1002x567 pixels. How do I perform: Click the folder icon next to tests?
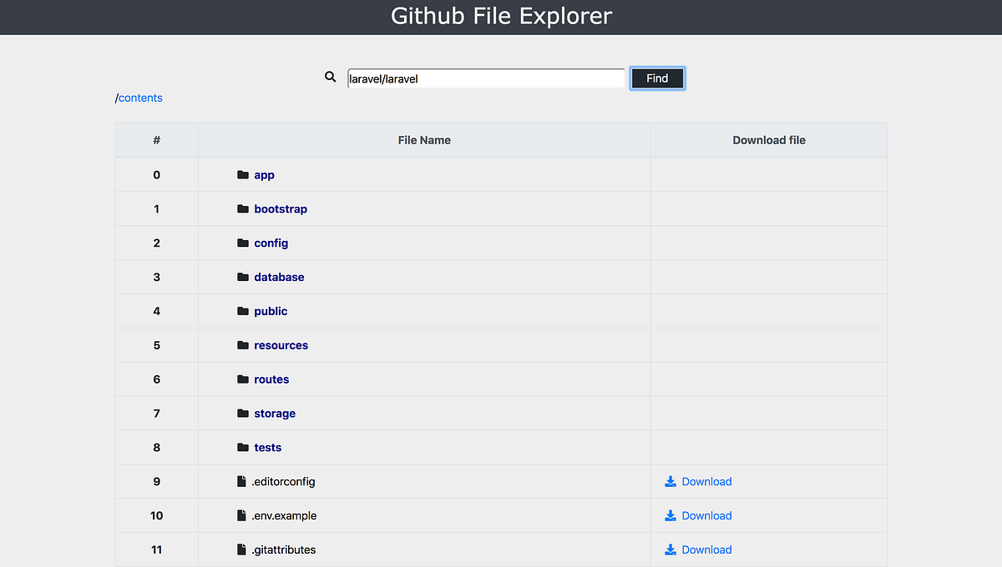click(243, 447)
